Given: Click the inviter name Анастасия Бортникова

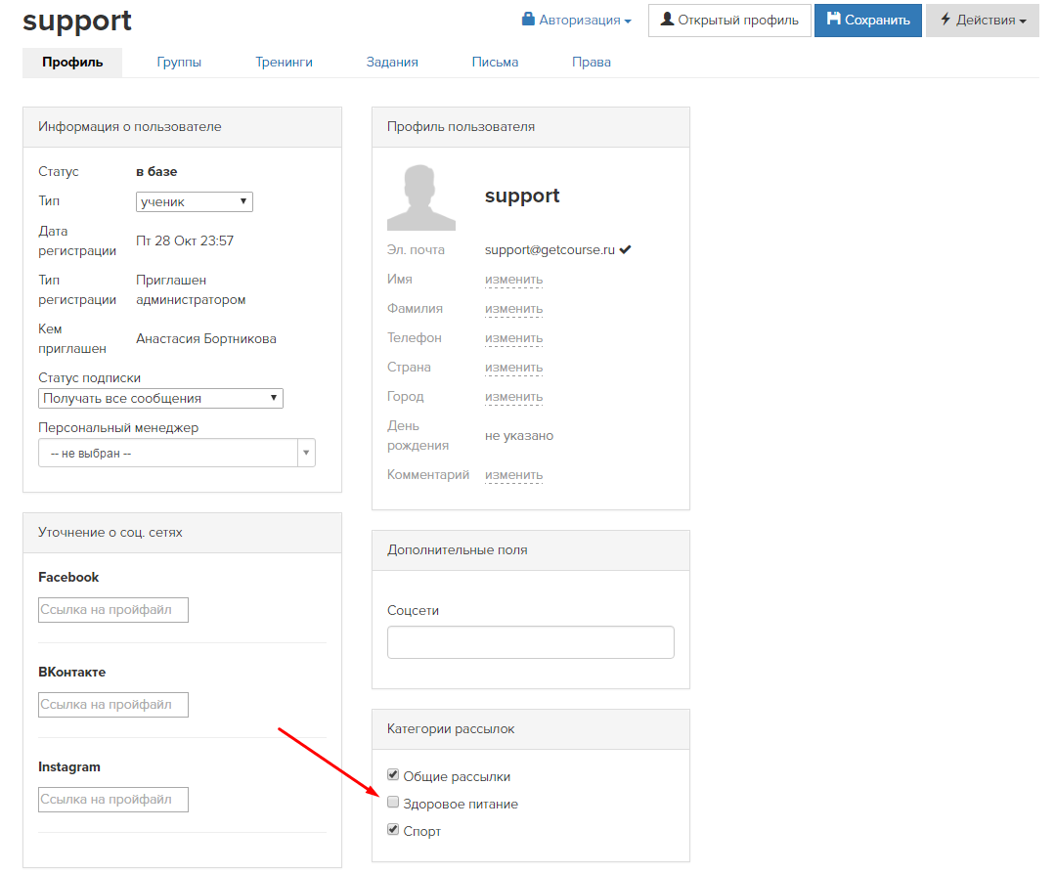Looking at the screenshot, I should click(x=206, y=338).
